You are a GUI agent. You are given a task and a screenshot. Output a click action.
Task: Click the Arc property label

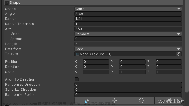[8, 29]
